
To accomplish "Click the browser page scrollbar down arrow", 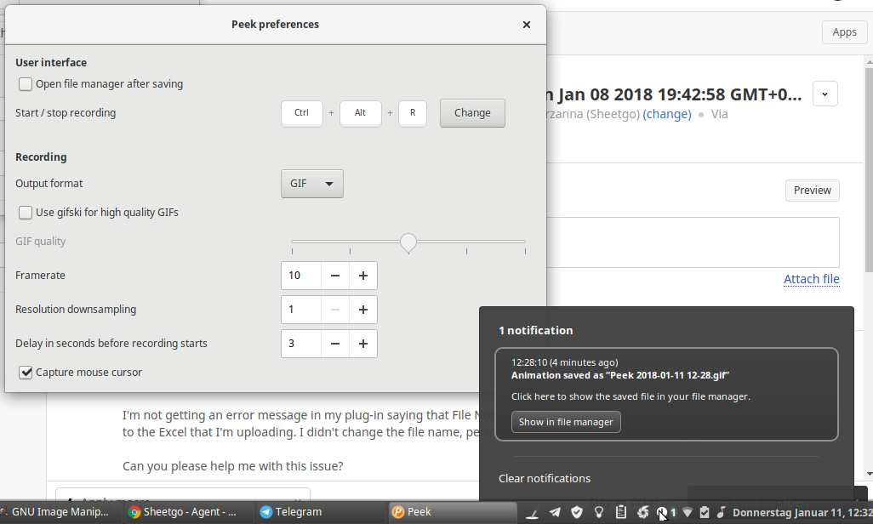I will (x=869, y=474).
